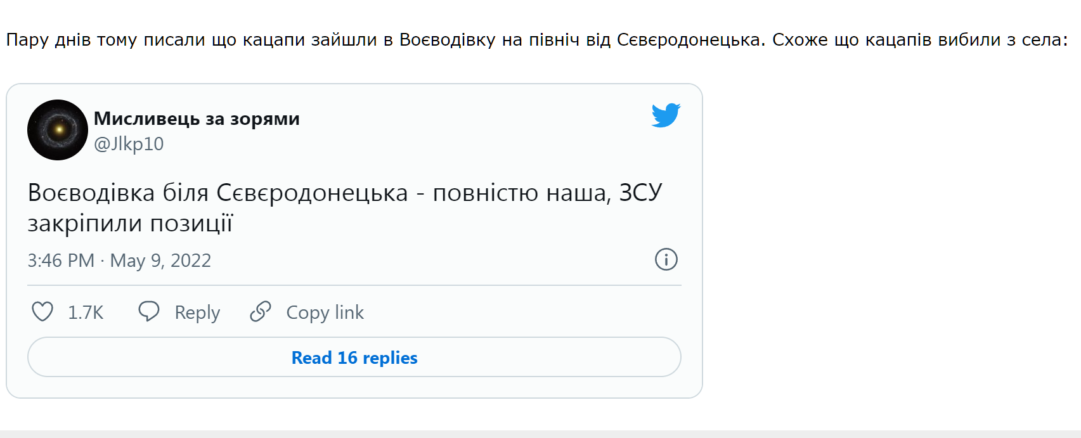
Task: Open the 3:46 PM timestamp link
Action: tap(61, 261)
